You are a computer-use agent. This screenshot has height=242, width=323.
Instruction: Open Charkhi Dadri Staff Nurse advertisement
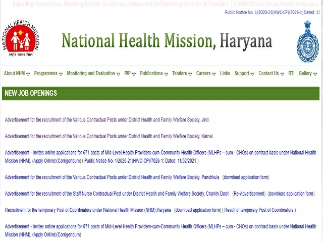tap(117, 194)
